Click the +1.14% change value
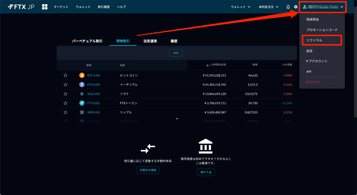The width and height of the screenshot is (357, 195). 287,103
